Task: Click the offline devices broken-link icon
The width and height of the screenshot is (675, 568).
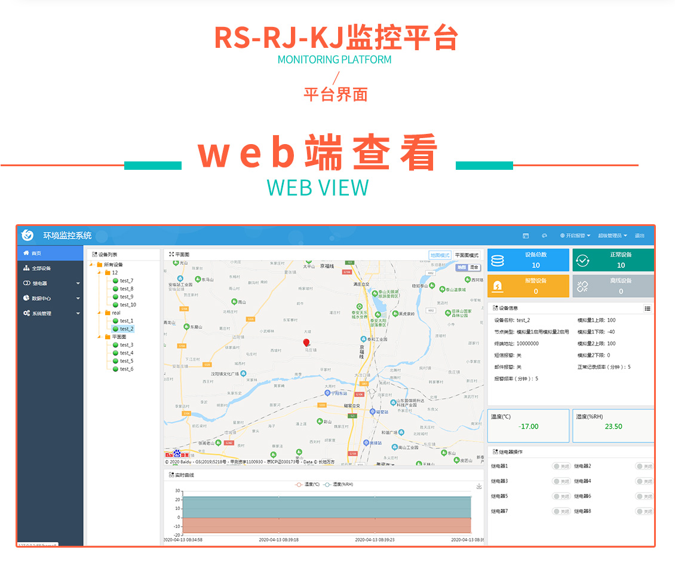Action: pyautogui.click(x=582, y=286)
